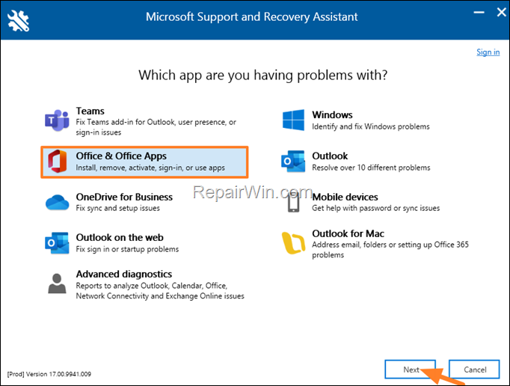Select the Windows heading text
The width and height of the screenshot is (510, 386).
click(332, 115)
